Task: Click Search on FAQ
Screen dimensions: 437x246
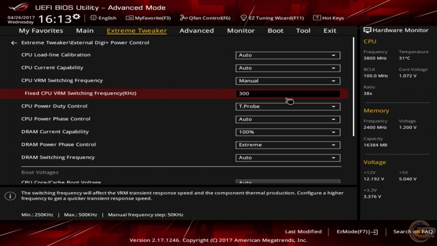Action: pyautogui.click(x=413, y=232)
